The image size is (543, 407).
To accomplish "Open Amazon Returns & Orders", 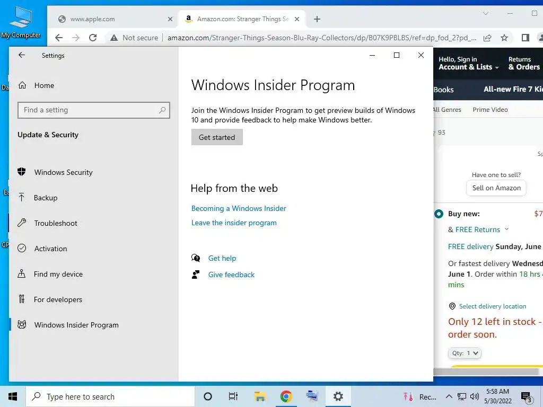I will 523,64.
